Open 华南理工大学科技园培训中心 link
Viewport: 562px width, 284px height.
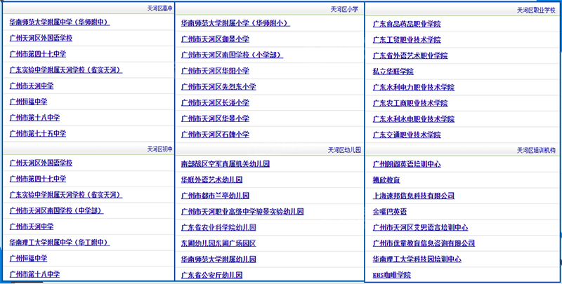tap(417, 259)
